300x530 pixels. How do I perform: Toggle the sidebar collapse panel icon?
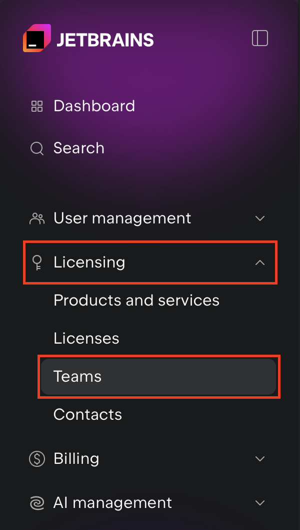coord(260,38)
